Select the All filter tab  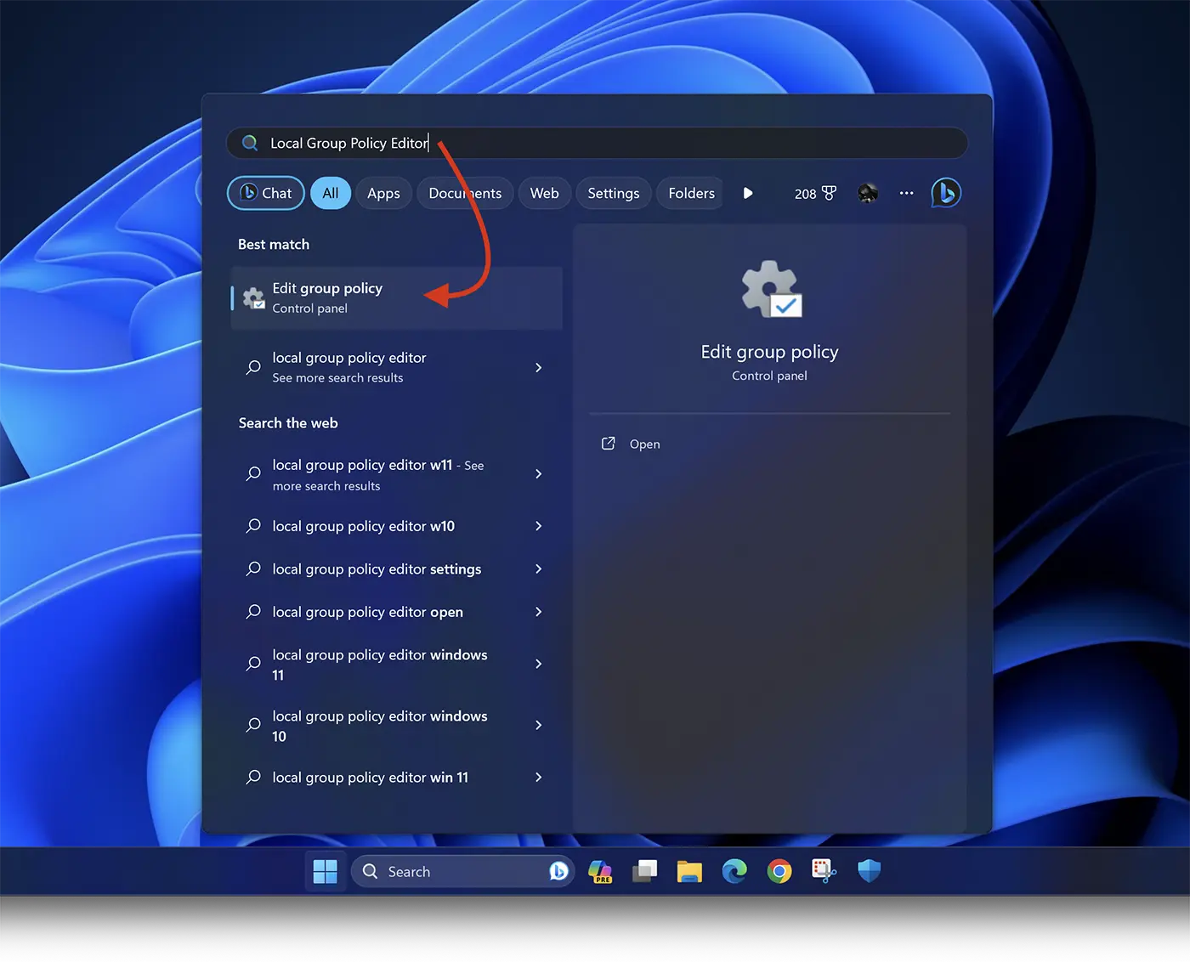(x=331, y=193)
